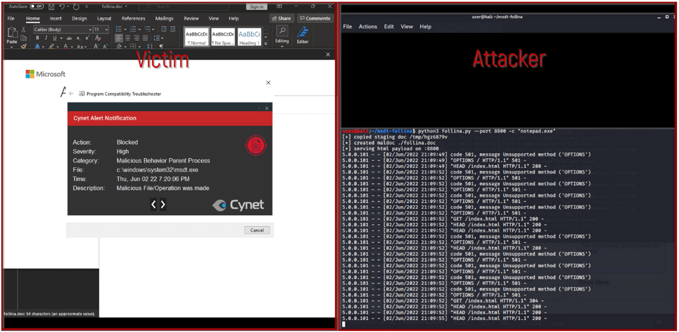Click the Justify alignment icon

[x=145, y=38]
